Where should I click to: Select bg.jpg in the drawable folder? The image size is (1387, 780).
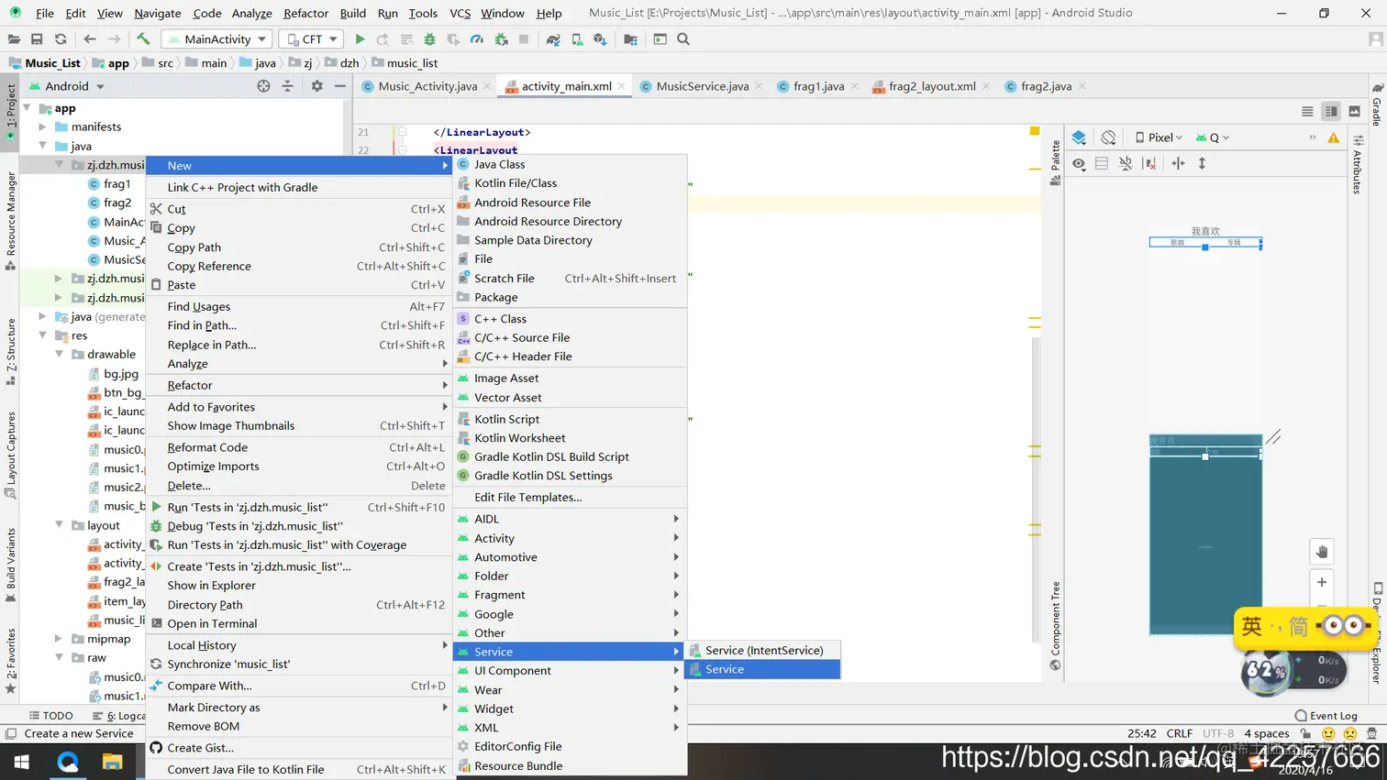pyautogui.click(x=113, y=374)
